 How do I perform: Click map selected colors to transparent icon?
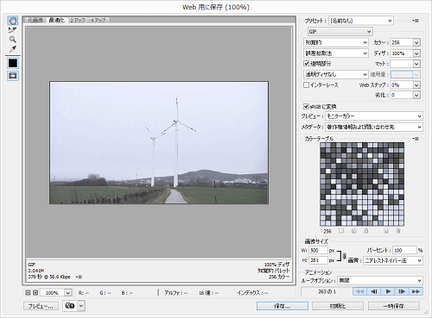pos(341,231)
